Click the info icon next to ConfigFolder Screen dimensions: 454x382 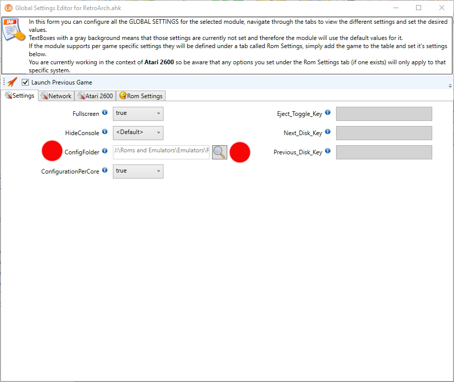(105, 151)
